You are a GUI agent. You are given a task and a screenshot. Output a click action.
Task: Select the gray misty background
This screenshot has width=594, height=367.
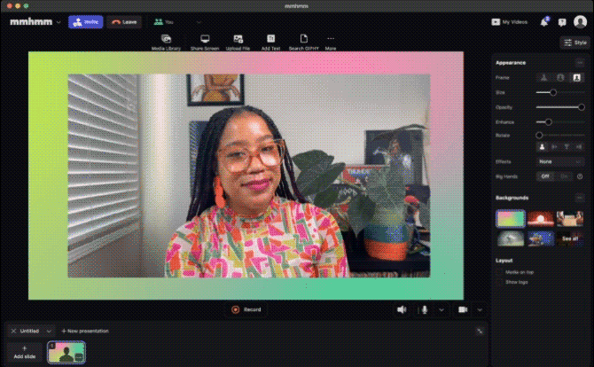pyautogui.click(x=511, y=238)
